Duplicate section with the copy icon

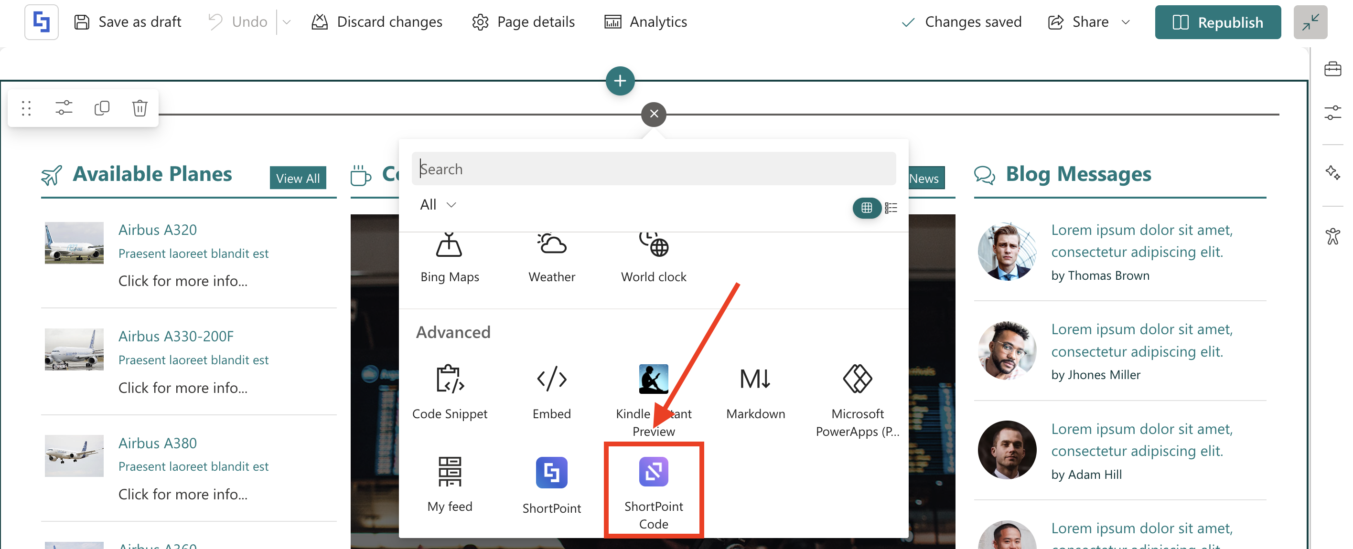[101, 108]
